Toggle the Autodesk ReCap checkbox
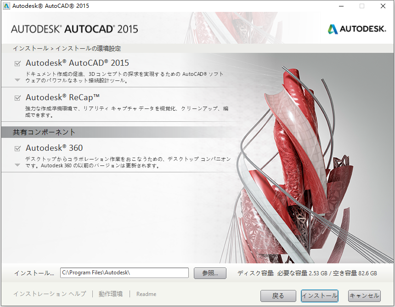Viewport: 395px width, 307px height. click(x=17, y=98)
